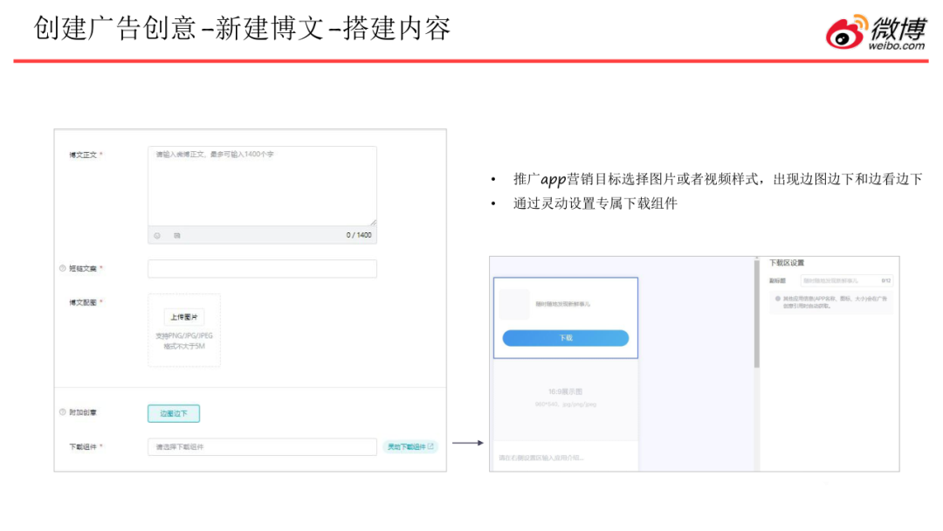The image size is (943, 531).
Task: Click the 16:9展示图 image placeholder
Action: [x=566, y=397]
